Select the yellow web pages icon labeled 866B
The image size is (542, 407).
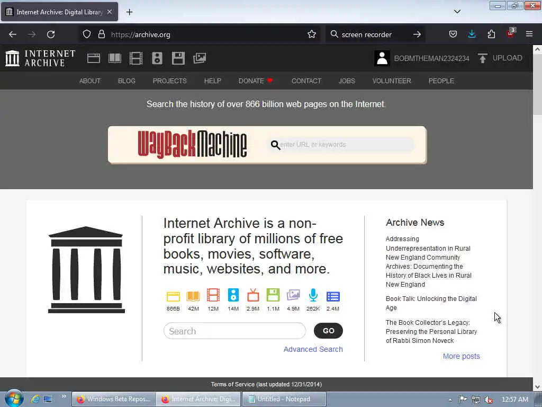coord(173,296)
